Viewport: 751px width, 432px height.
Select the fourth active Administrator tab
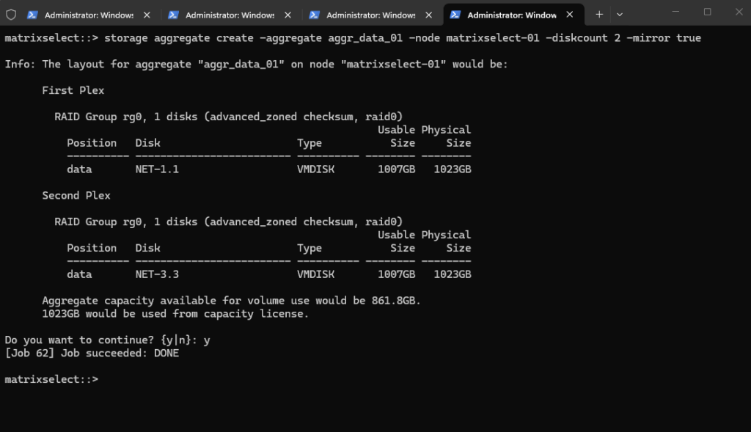point(511,15)
